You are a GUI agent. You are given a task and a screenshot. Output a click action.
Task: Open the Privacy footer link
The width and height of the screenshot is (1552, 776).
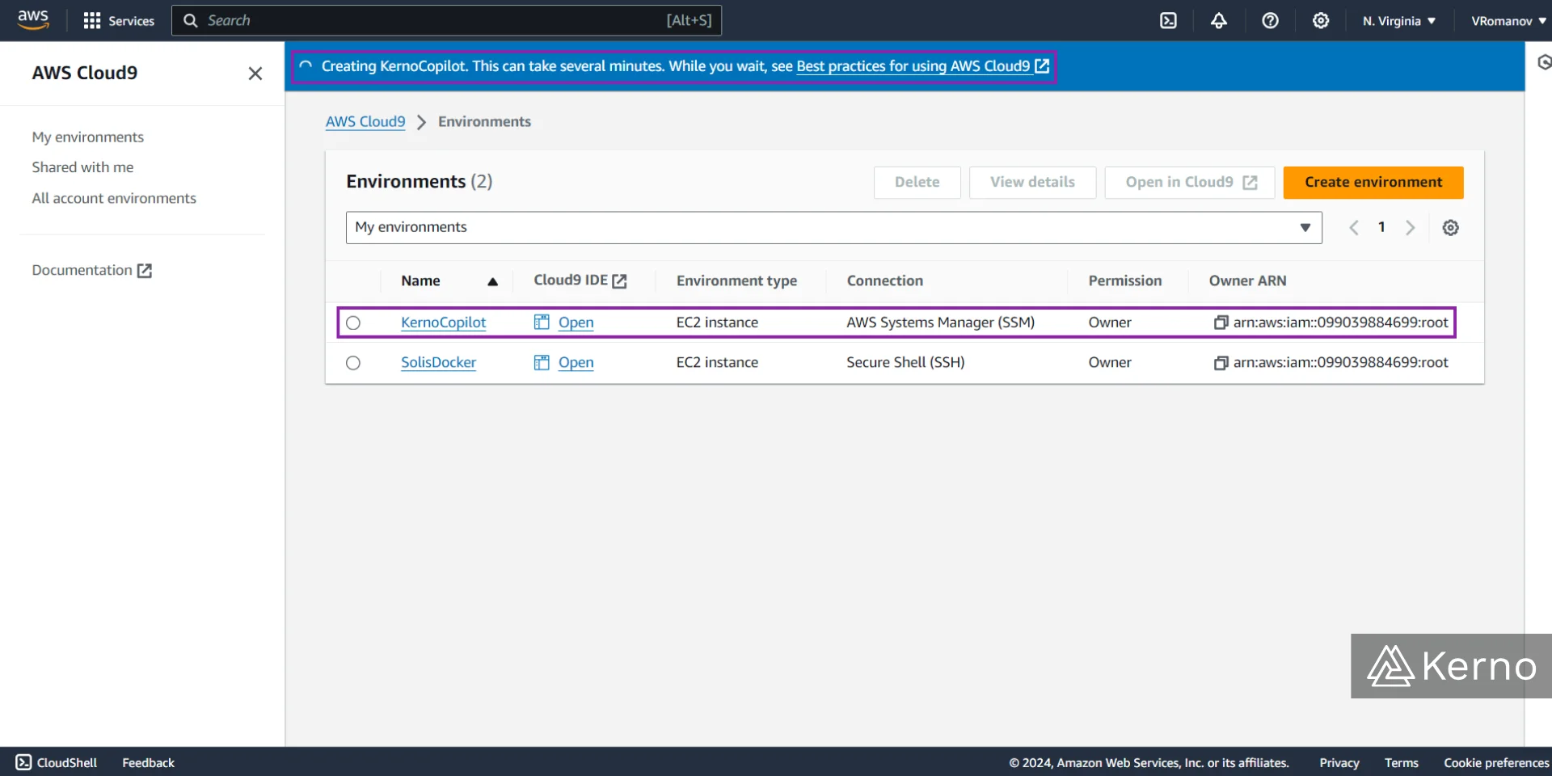[1339, 762]
